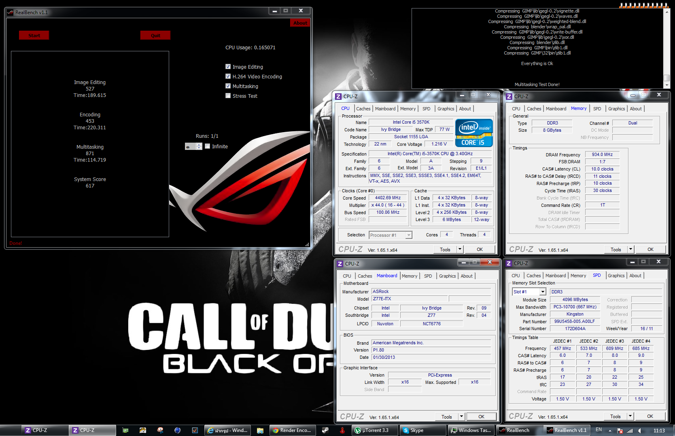Enable the Infinite runs checkbox
The height and width of the screenshot is (436, 675).
[208, 146]
